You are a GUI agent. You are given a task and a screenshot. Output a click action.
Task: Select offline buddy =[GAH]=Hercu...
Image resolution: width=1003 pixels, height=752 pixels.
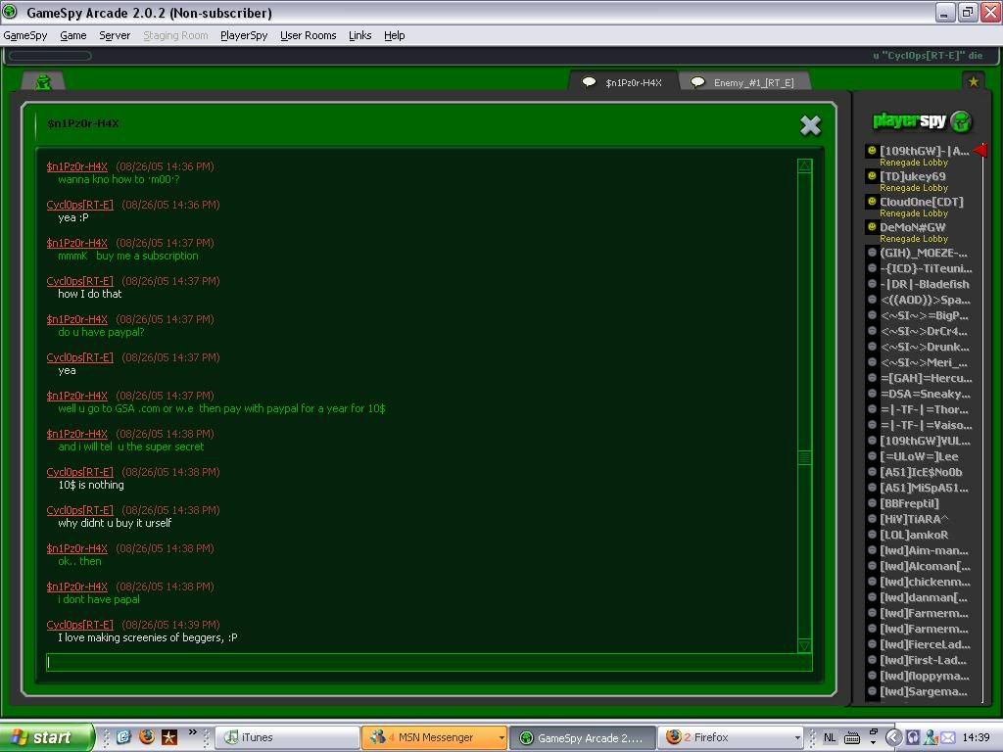coord(926,378)
